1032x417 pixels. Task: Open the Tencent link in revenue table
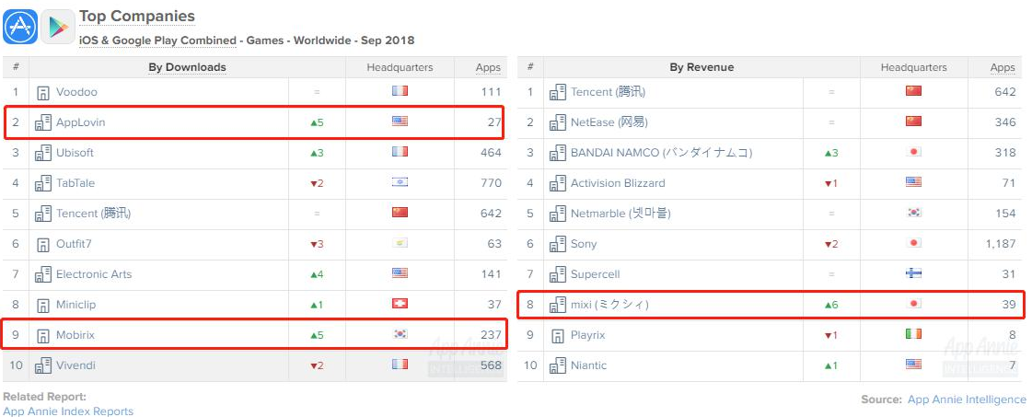pyautogui.click(x=609, y=92)
